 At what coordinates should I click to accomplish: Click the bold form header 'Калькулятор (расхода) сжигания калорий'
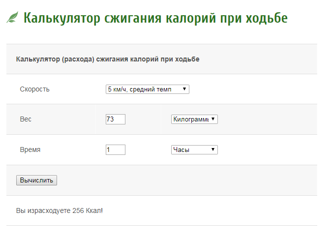click(108, 59)
